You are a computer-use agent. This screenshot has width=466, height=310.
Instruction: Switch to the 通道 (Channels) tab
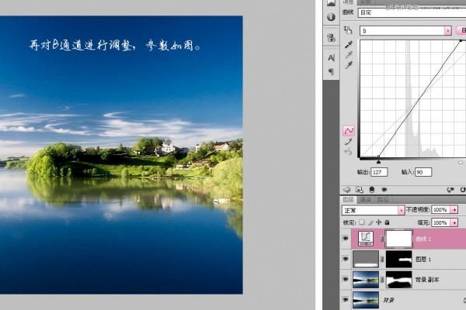[x=365, y=200]
